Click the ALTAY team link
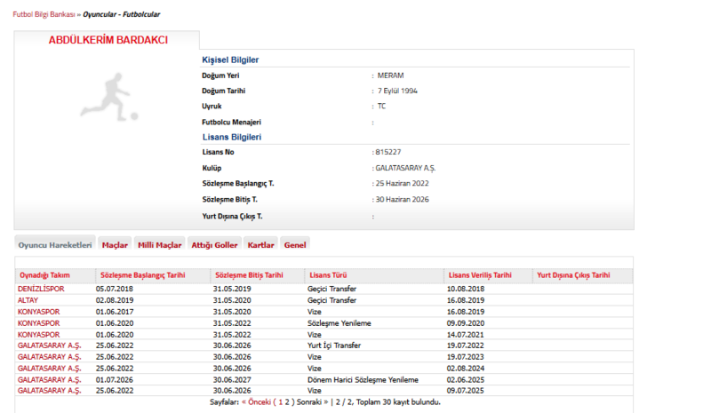This screenshot has height=413, width=711. (x=28, y=300)
